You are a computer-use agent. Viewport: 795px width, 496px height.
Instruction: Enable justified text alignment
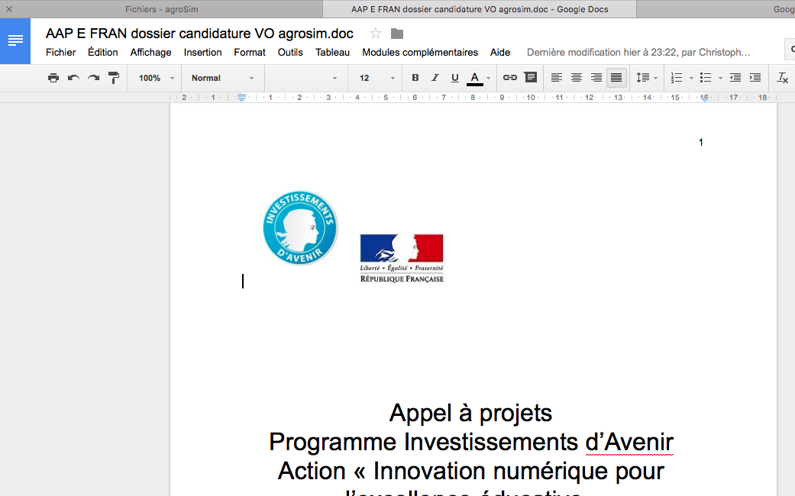pos(616,78)
